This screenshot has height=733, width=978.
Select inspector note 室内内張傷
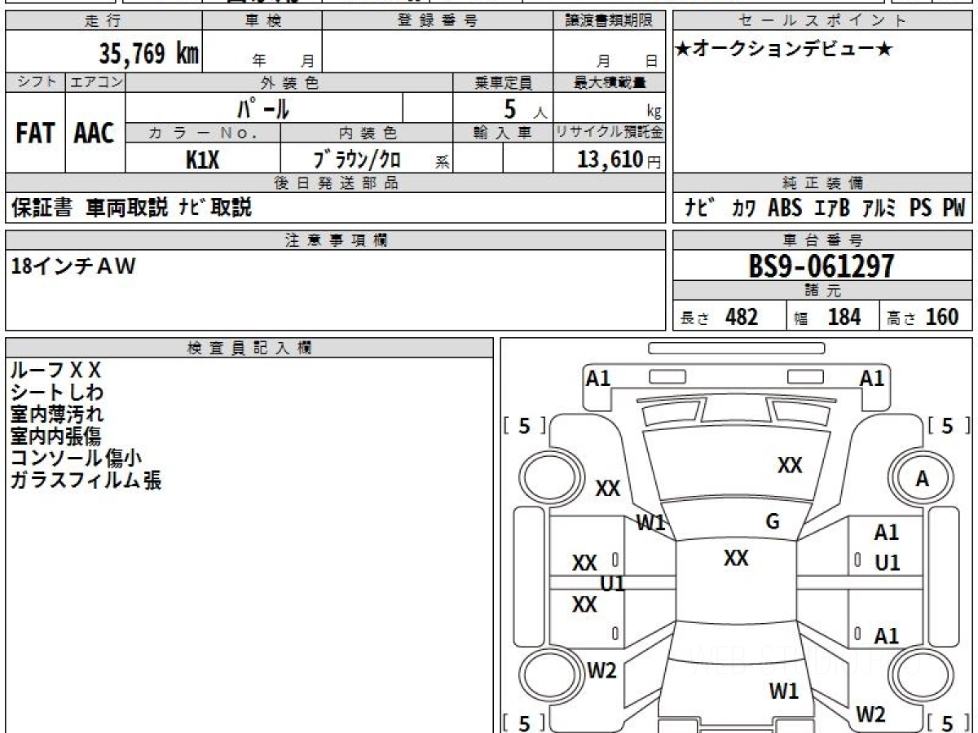(55, 437)
